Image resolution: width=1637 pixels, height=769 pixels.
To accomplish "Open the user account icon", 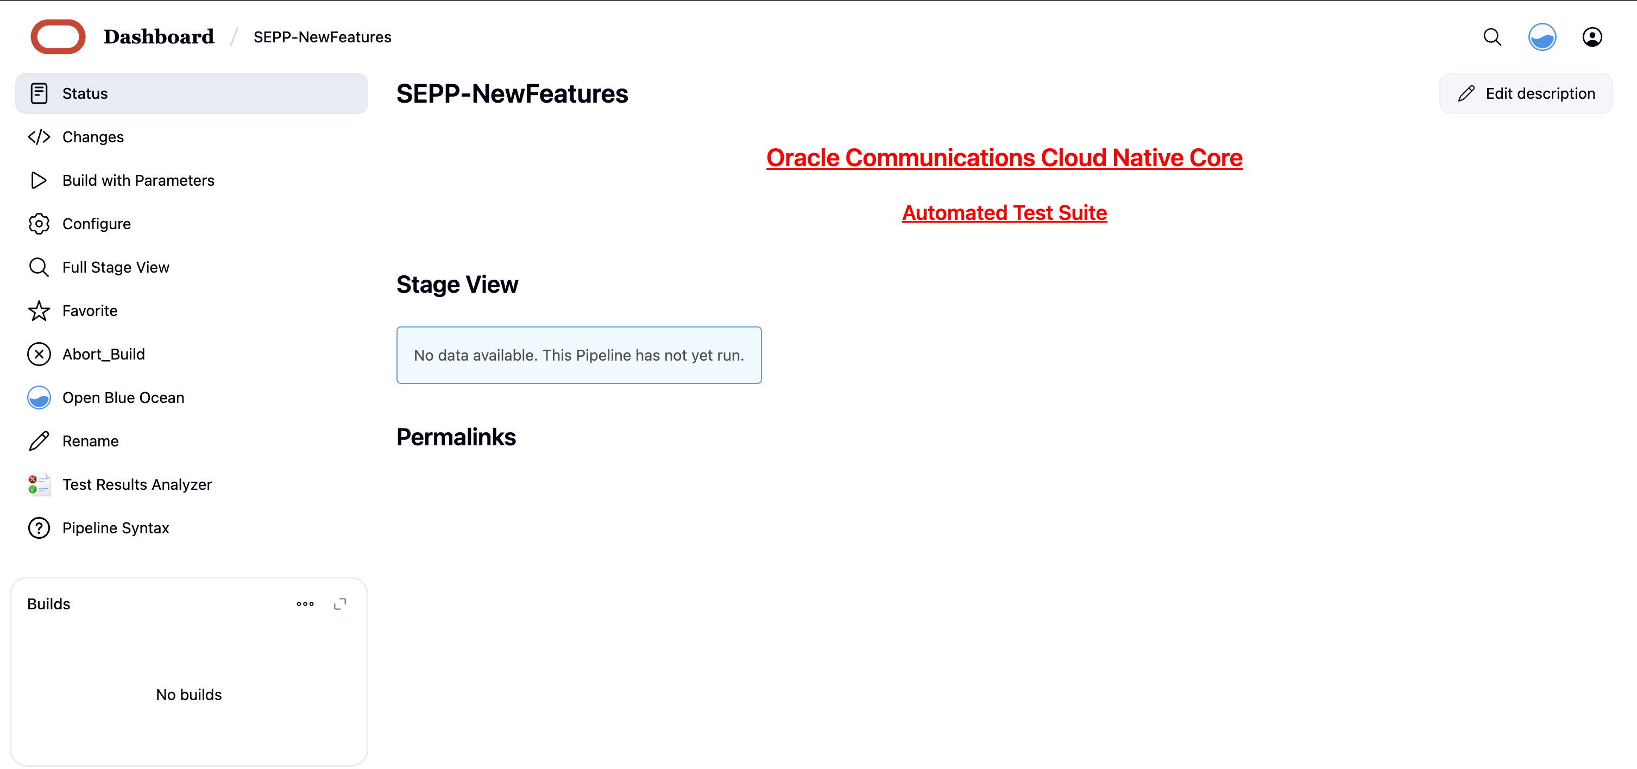I will point(1591,37).
